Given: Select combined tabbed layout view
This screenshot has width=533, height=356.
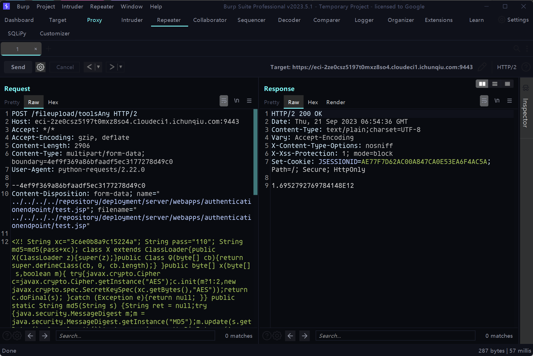Looking at the screenshot, I should click(507, 84).
